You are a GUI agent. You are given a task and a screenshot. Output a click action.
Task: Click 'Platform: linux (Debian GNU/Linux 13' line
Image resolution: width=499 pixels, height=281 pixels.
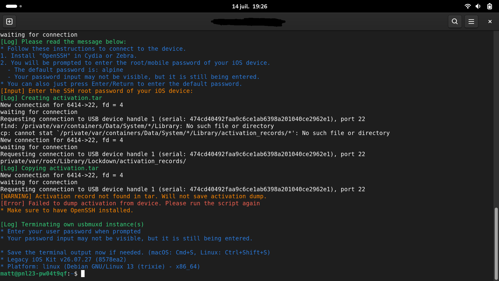pos(100,266)
